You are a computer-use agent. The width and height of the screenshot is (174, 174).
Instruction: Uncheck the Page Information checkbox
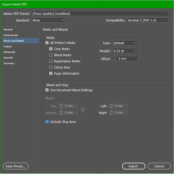click(51, 73)
